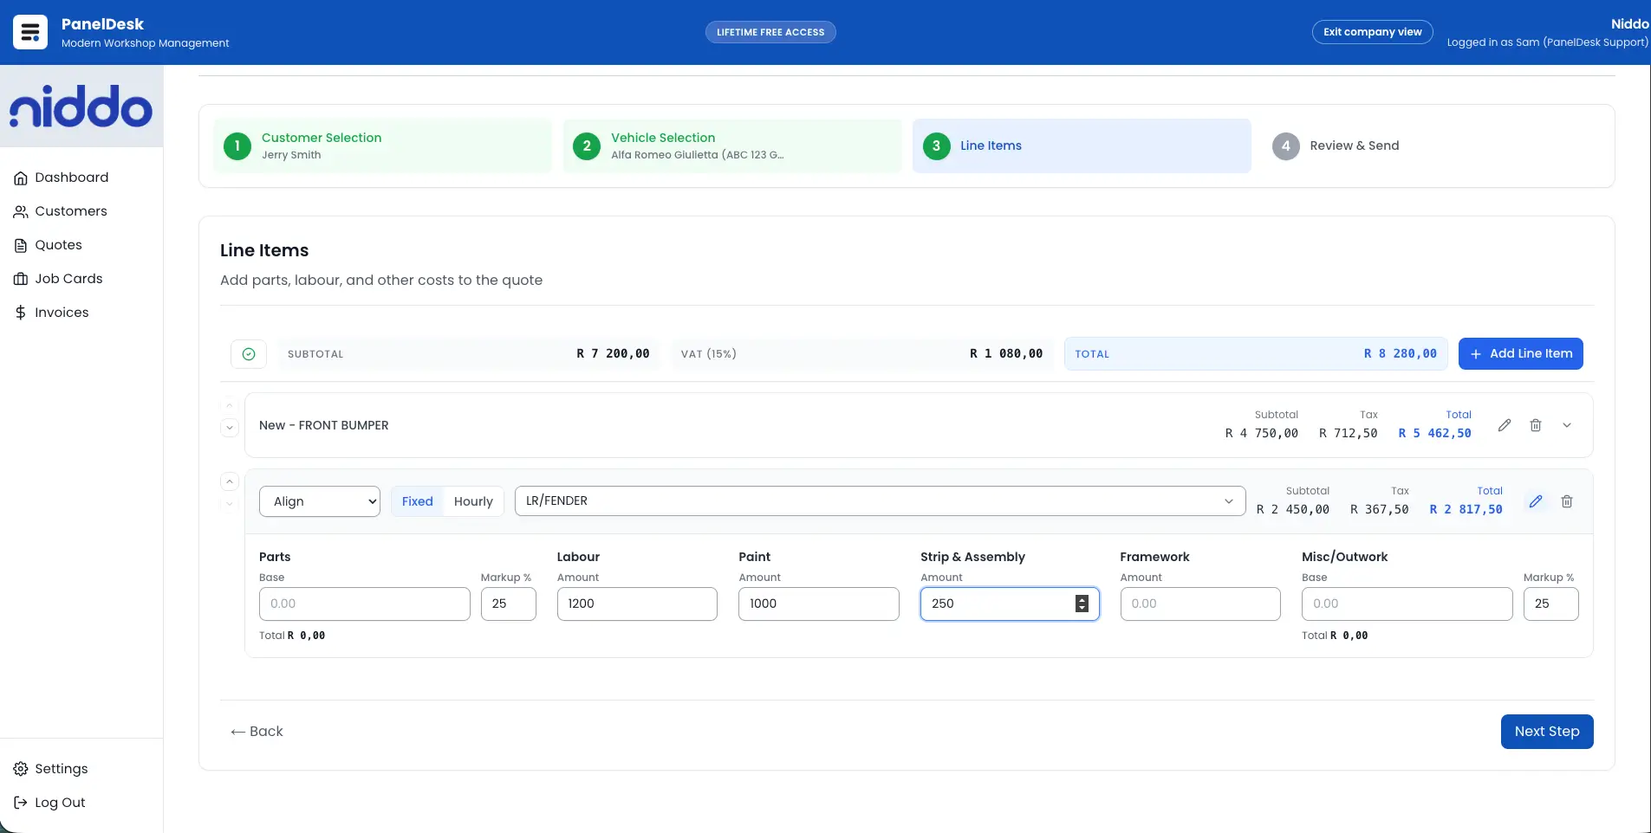Delete the LR/FENDER line item

[1566, 501]
